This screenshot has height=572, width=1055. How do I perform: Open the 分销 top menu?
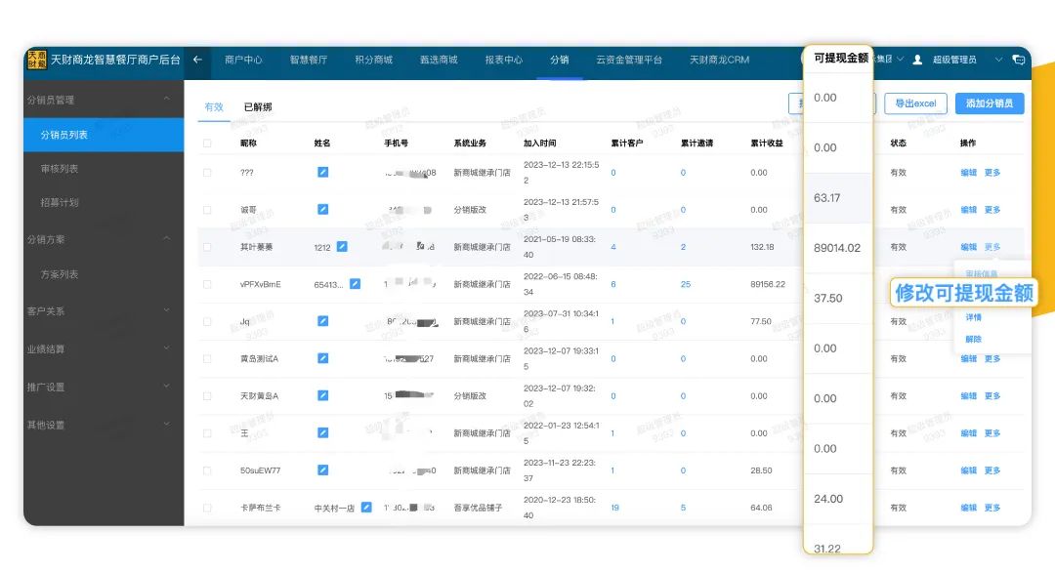(x=559, y=60)
